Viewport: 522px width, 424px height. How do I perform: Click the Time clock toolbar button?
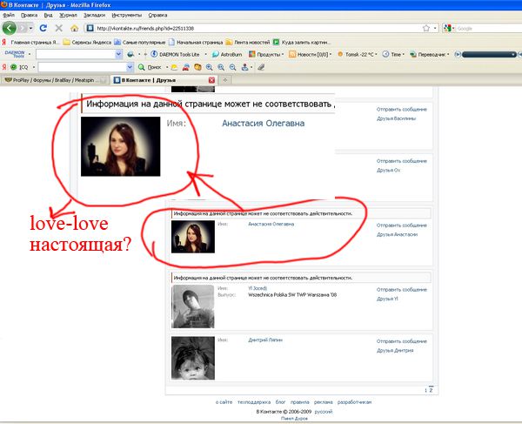click(x=391, y=54)
